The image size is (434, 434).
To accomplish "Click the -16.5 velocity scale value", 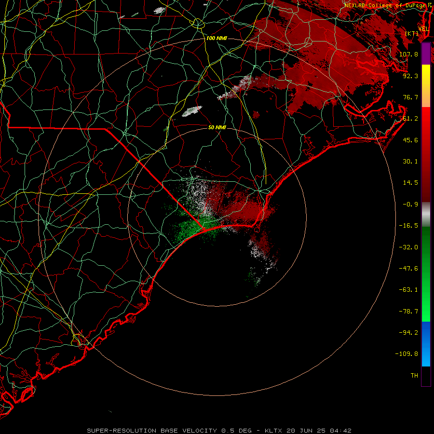I will 408,226.
